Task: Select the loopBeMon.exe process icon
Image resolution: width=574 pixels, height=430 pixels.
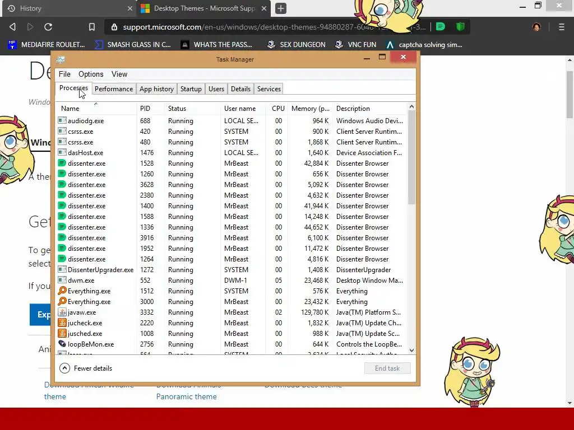Action: tap(62, 344)
